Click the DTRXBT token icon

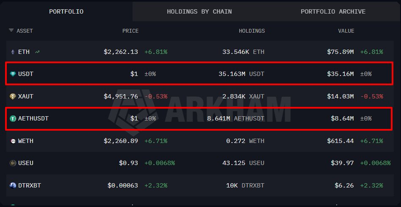coord(12,185)
